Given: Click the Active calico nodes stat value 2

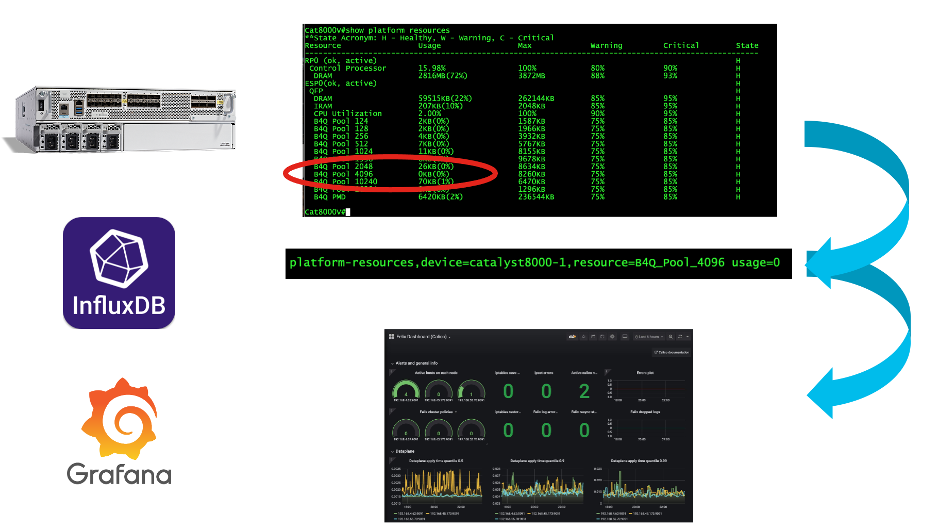Looking at the screenshot, I should [584, 391].
